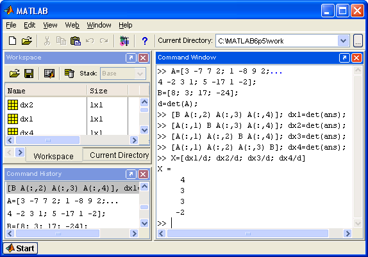Click the blue Help question mark icon
368x257 pixels.
tap(145, 41)
